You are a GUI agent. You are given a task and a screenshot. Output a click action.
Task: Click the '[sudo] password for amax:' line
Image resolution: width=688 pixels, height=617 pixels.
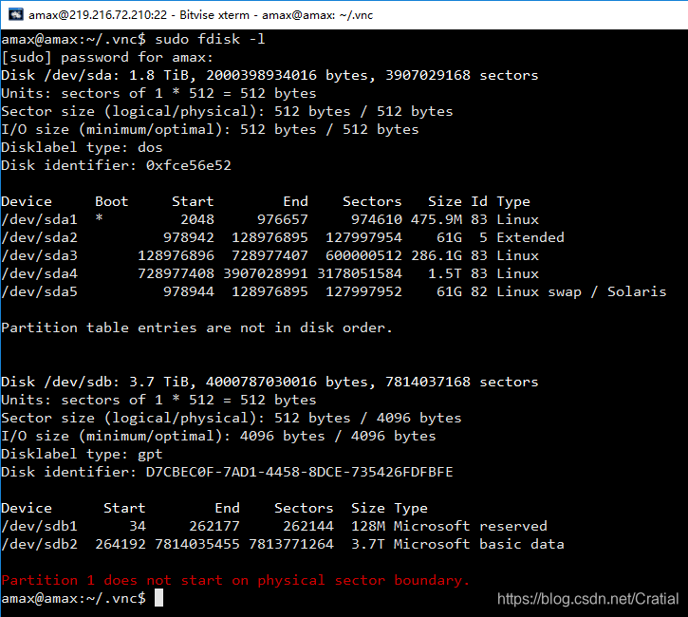(107, 58)
